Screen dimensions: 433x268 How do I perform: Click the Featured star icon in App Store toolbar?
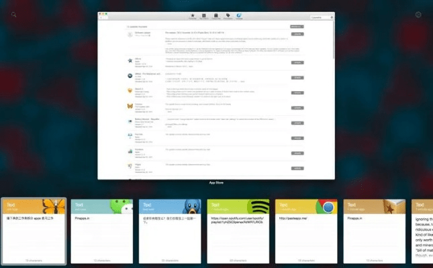193,15
